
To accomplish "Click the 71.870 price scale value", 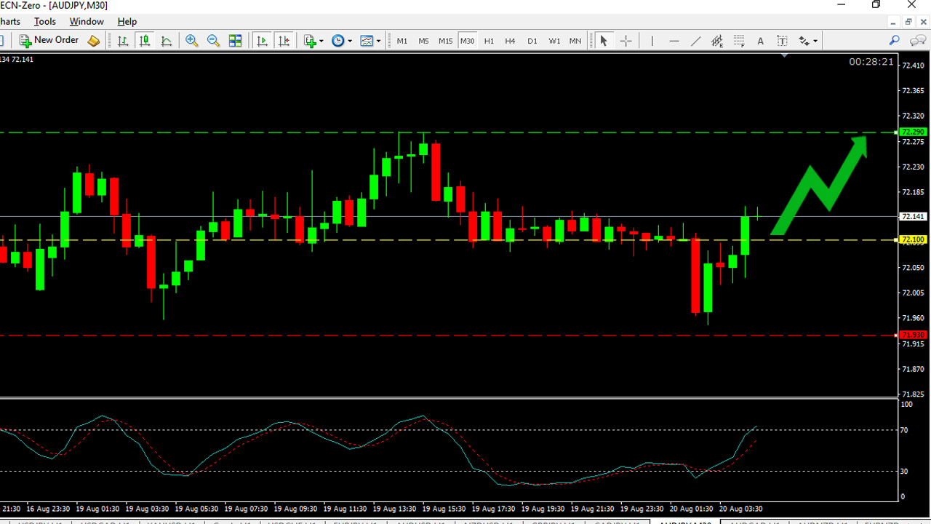I will [913, 369].
